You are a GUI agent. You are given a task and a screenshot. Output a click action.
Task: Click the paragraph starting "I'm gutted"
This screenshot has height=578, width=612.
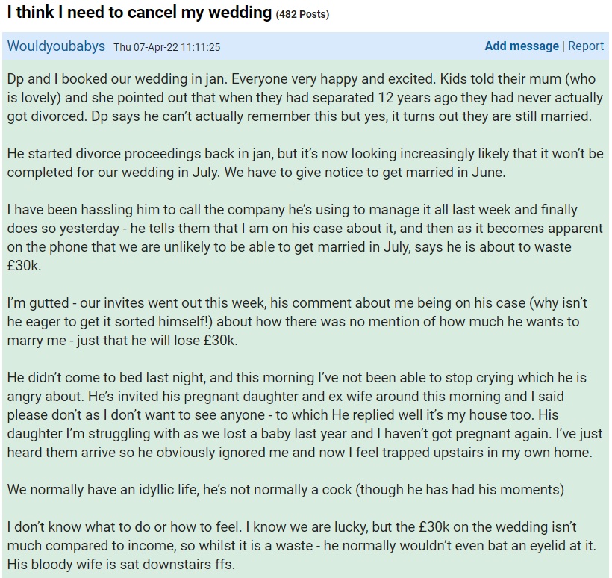point(299,323)
